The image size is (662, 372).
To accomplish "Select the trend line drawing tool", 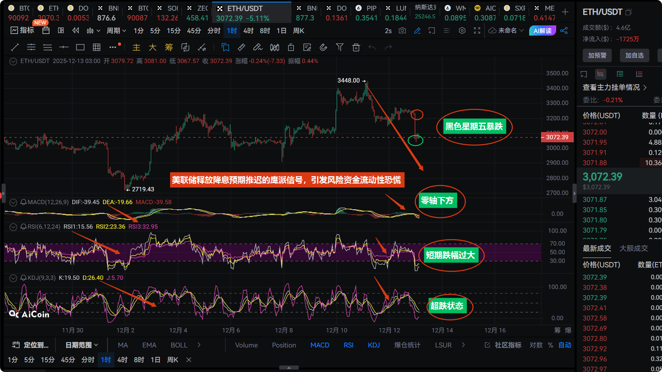I will [x=15, y=47].
